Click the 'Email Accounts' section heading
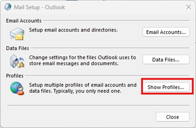196x128 pixels. (x=24, y=21)
